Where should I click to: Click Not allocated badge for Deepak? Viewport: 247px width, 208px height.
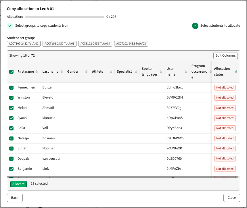coord(225,159)
